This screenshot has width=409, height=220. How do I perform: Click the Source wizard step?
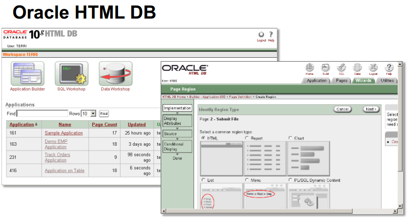pyautogui.click(x=177, y=133)
